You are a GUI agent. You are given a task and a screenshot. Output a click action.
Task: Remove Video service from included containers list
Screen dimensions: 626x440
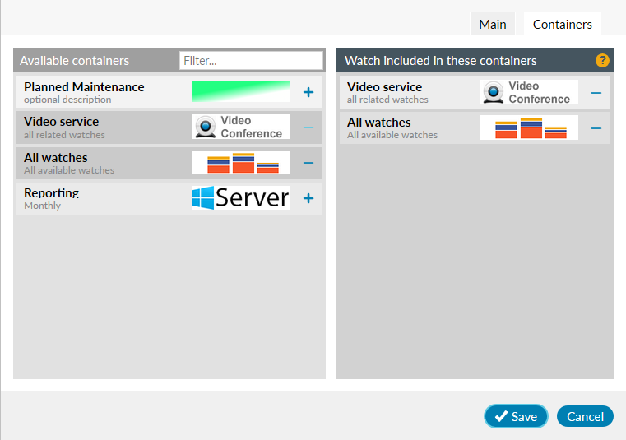click(596, 93)
